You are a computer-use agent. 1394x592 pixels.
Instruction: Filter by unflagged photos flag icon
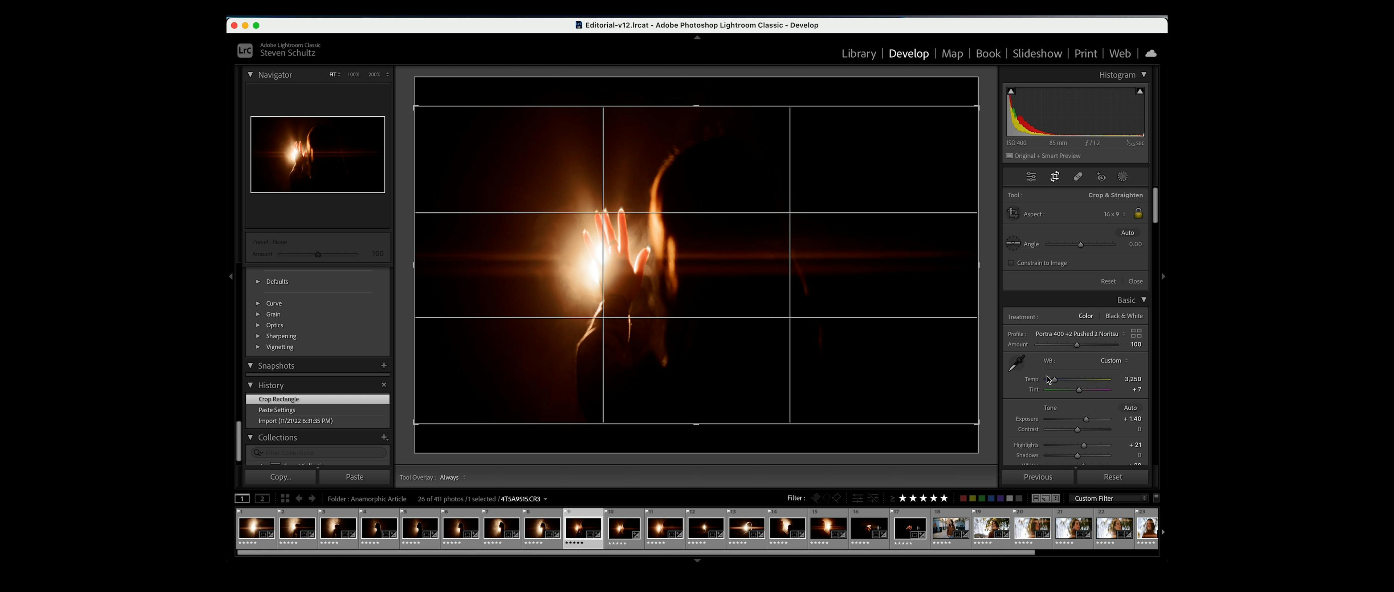[x=826, y=498]
